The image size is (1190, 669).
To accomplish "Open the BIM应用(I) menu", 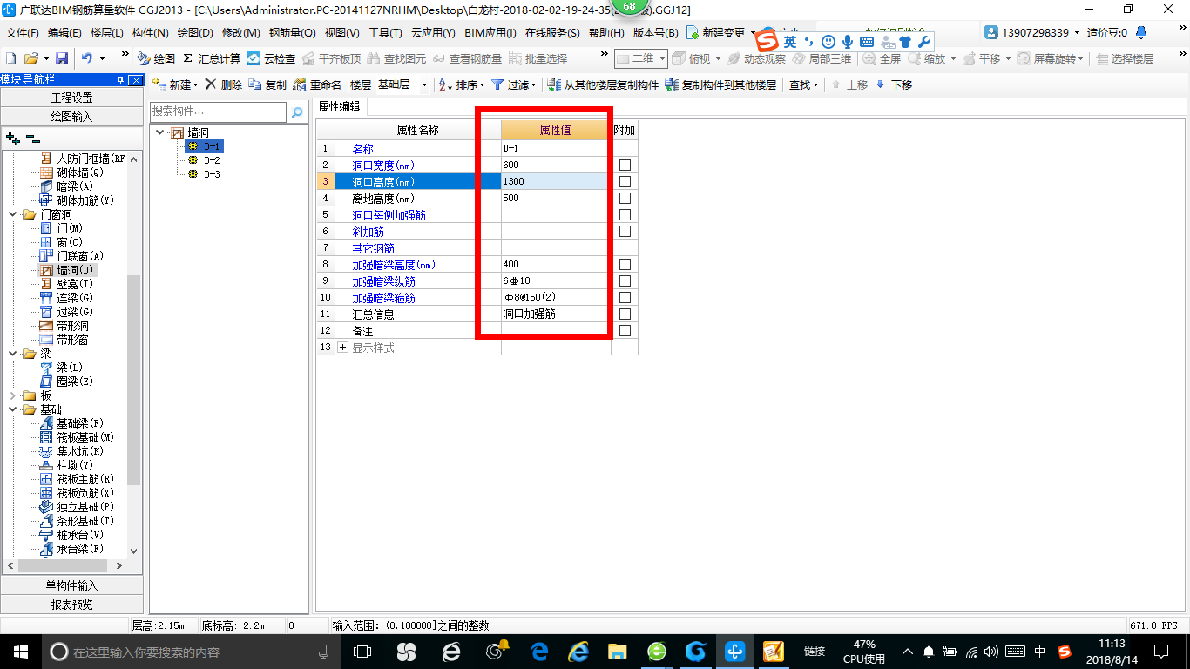I will [x=490, y=33].
